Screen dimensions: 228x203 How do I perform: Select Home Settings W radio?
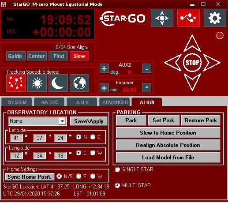click(93, 176)
